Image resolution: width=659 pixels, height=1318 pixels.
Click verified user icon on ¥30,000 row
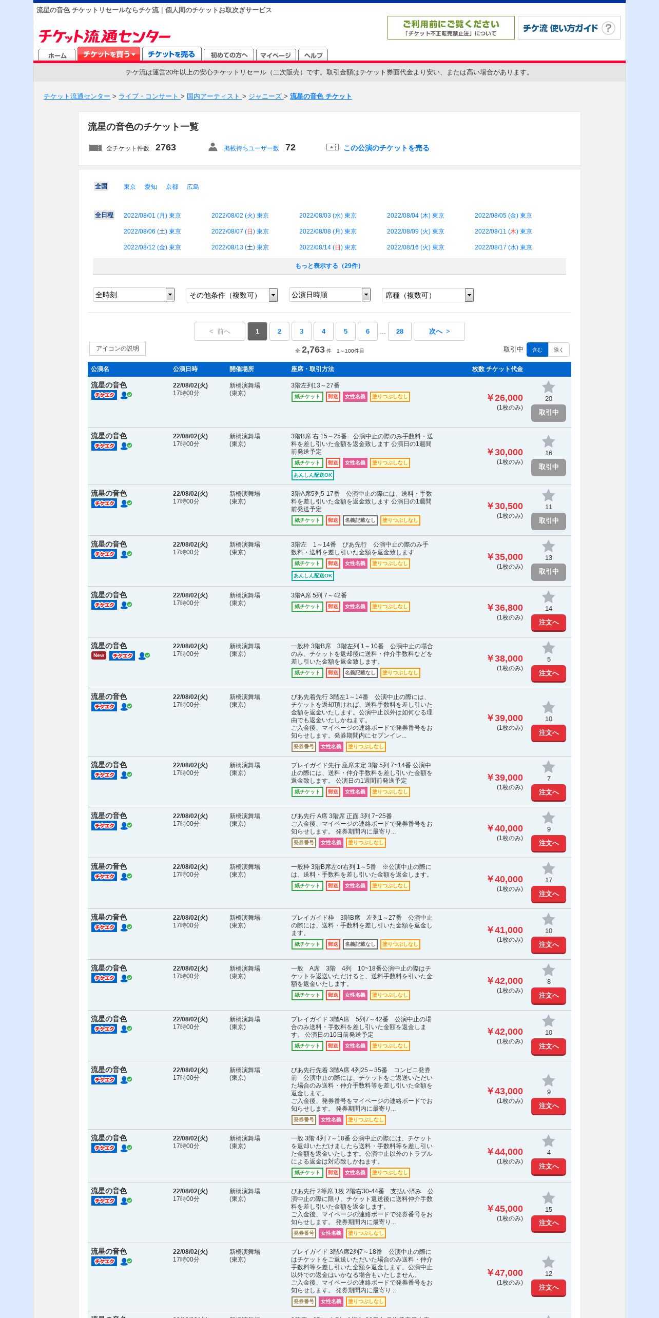pyautogui.click(x=126, y=446)
